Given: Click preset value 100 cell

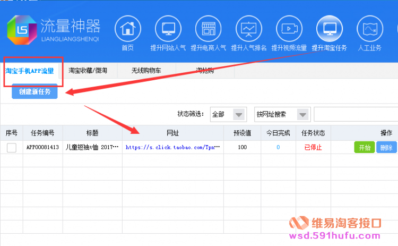Looking at the screenshot, I should [x=243, y=147].
